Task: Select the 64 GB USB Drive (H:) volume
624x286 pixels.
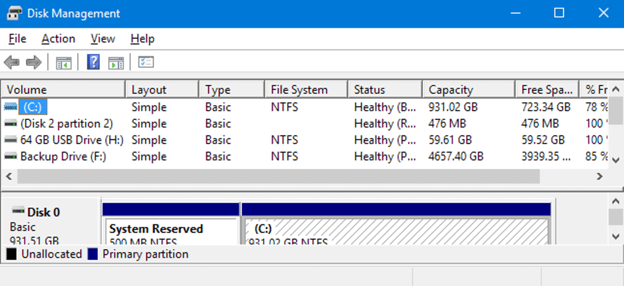Action: tap(71, 140)
